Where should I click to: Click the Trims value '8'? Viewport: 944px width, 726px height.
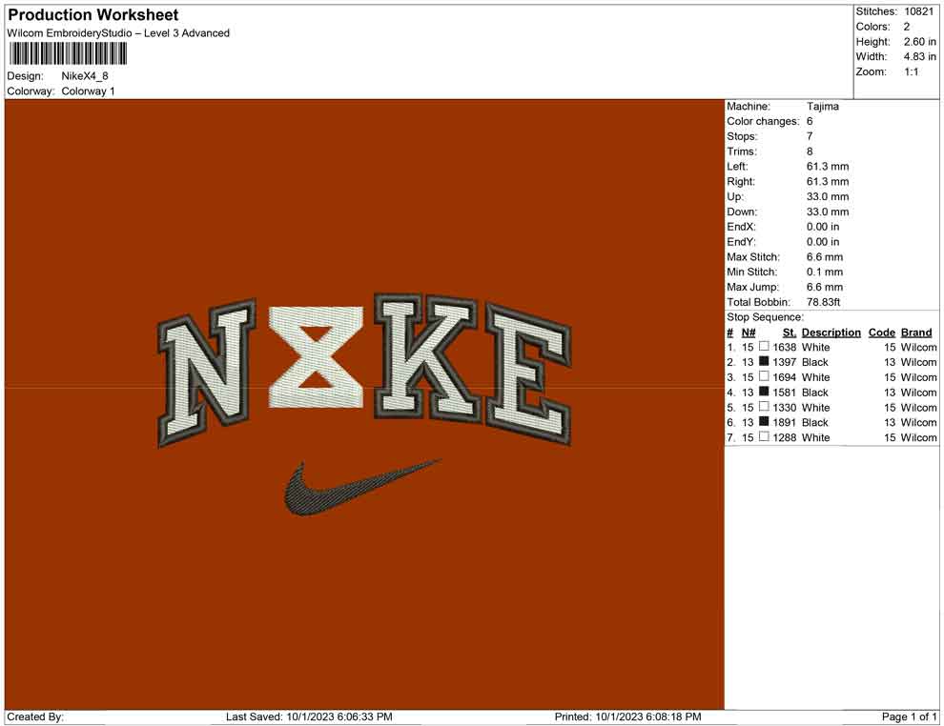(x=810, y=151)
